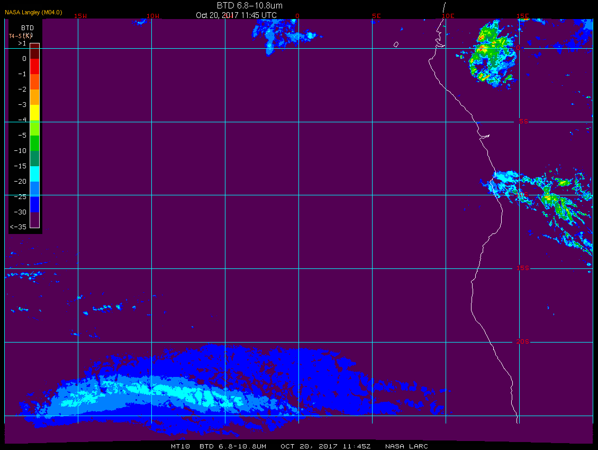Click the yellow swatch in the color bar
598x450 pixels.
pos(35,113)
